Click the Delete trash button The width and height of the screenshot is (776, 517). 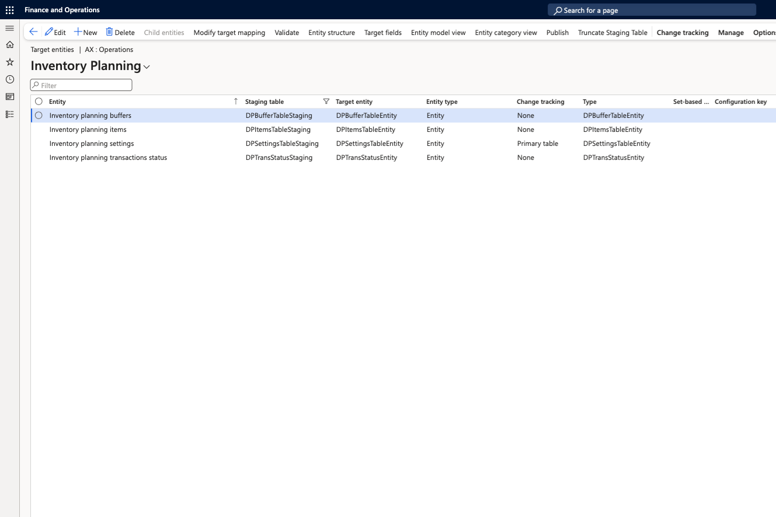click(x=120, y=33)
